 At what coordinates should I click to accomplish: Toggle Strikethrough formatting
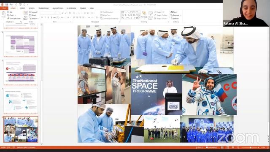point(54,17)
